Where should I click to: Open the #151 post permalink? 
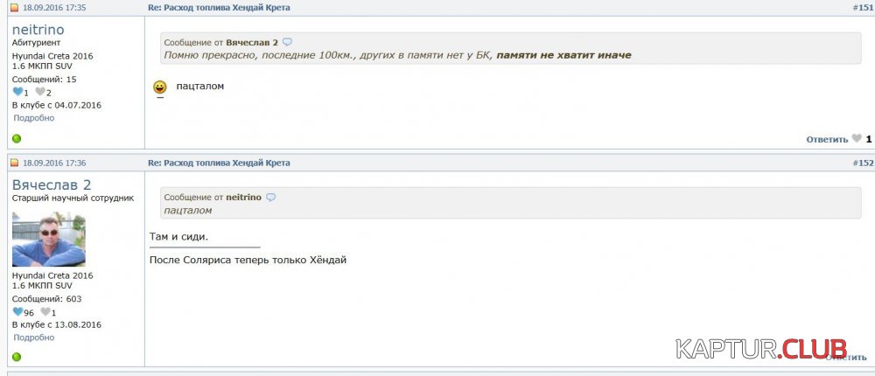(862, 8)
